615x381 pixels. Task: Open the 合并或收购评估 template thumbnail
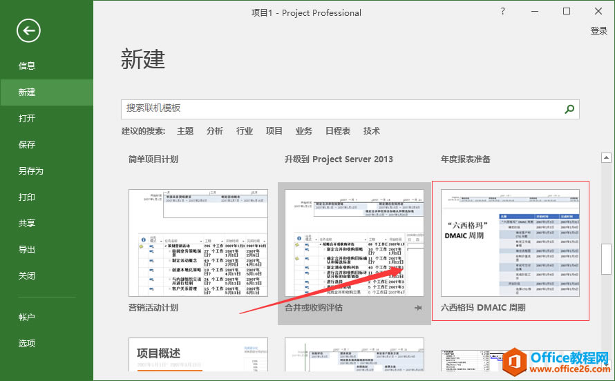tap(354, 243)
